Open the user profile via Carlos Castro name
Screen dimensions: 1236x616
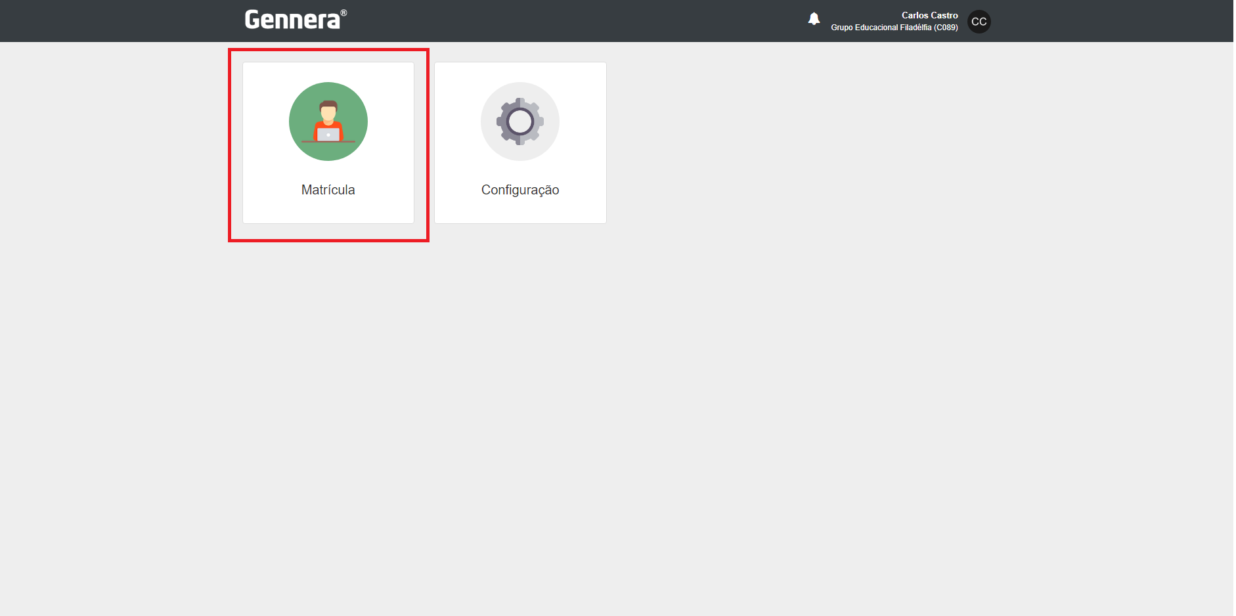(929, 15)
